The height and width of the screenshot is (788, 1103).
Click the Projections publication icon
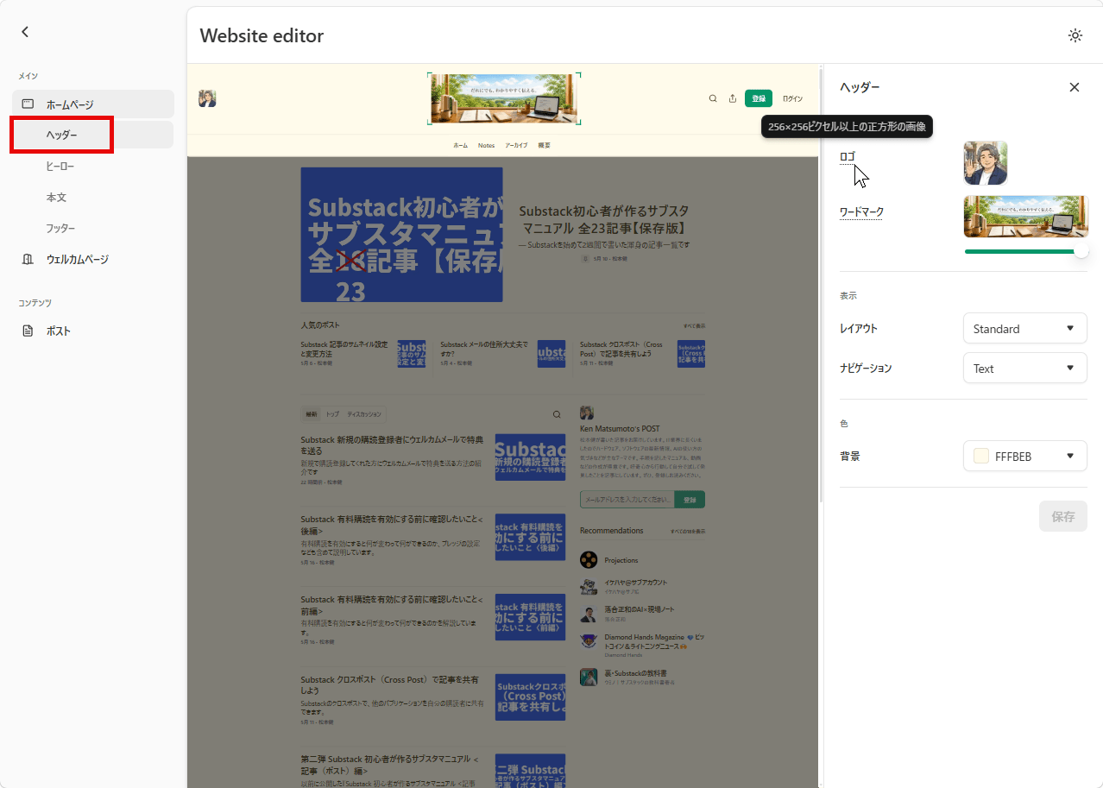(589, 560)
